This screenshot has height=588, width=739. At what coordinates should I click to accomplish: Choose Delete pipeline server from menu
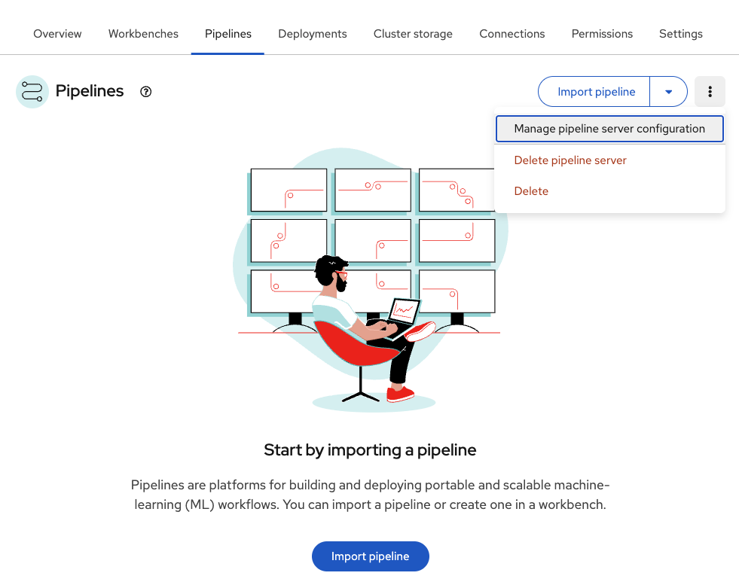tap(570, 160)
